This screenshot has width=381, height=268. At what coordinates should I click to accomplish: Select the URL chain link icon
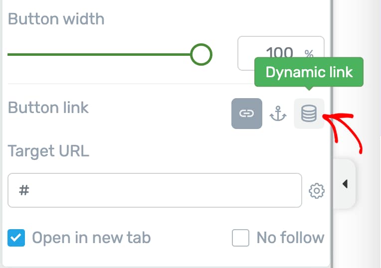click(x=246, y=114)
